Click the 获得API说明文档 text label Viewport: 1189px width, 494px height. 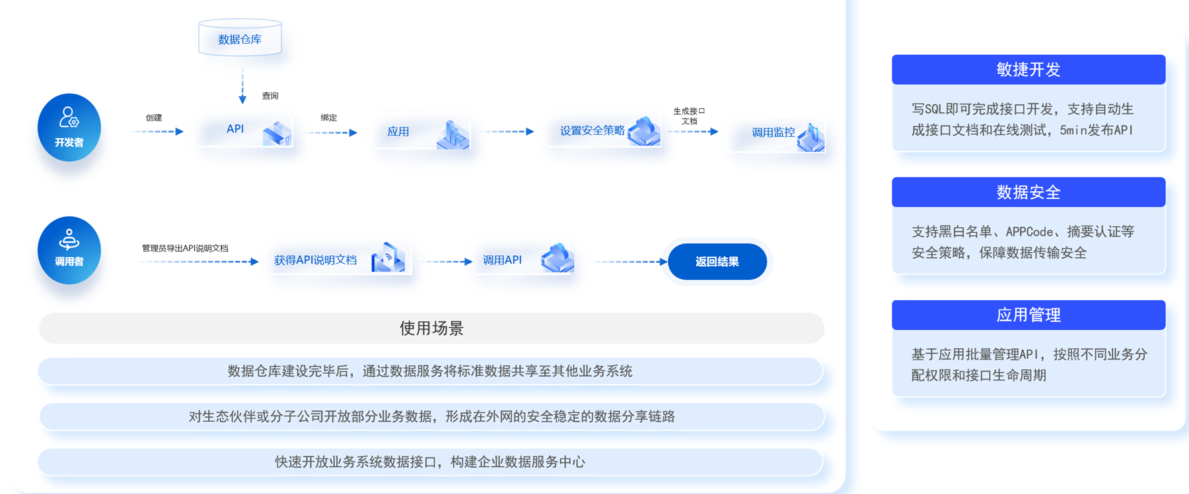pos(316,260)
